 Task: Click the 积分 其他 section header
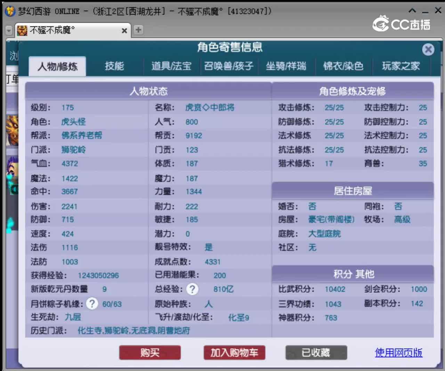point(353,274)
